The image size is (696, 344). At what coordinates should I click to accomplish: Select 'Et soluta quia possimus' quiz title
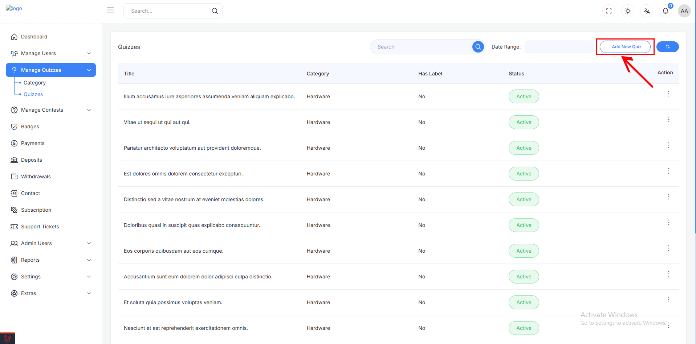[x=173, y=302]
